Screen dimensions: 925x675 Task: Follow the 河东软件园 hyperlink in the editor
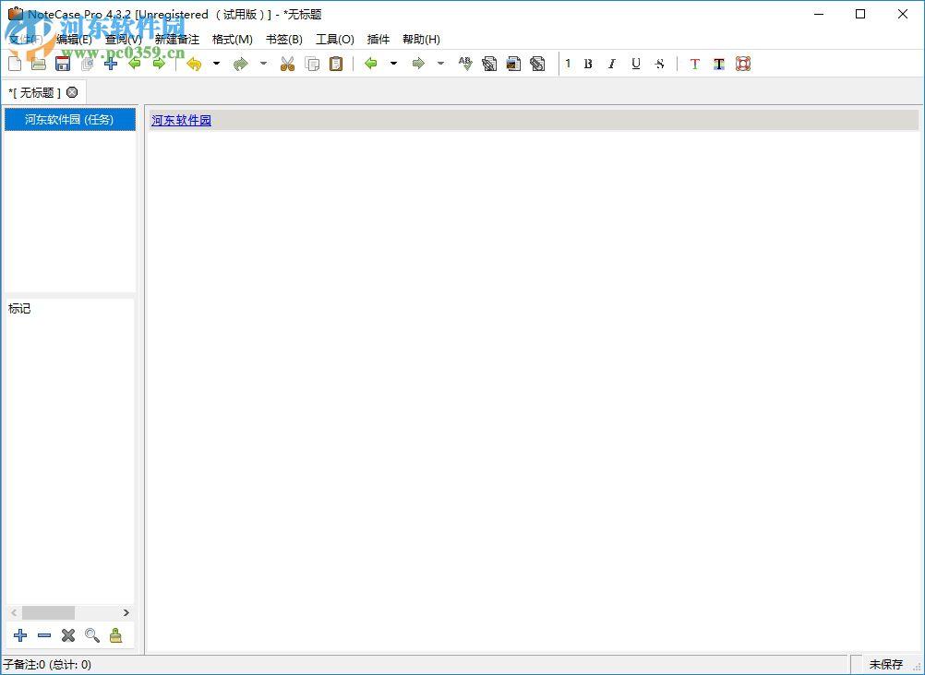[181, 120]
